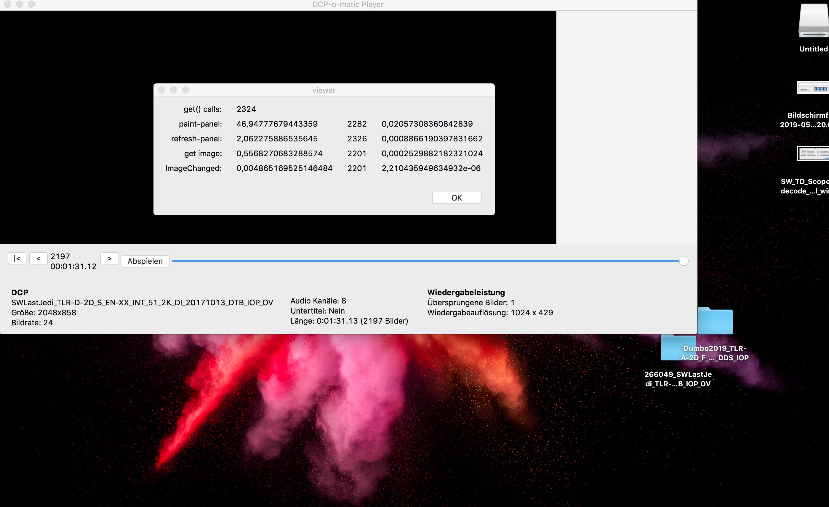Close the DCP-o-matic Player window
This screenshot has height=507, width=829.
click(x=8, y=4)
